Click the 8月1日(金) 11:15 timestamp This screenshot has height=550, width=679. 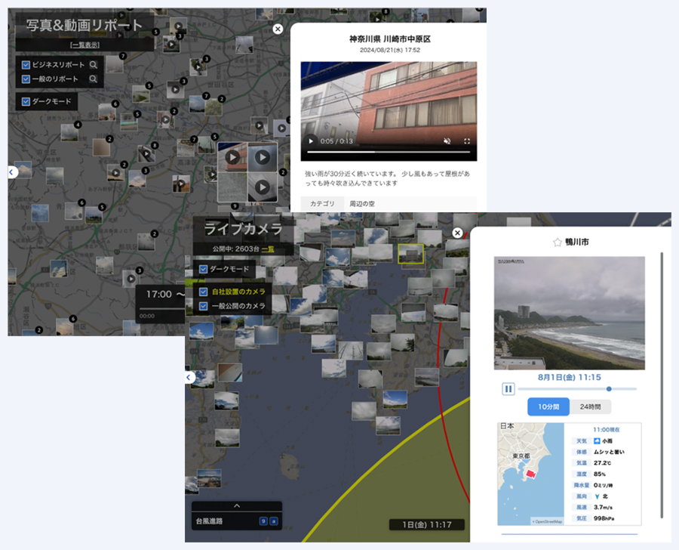click(x=570, y=377)
